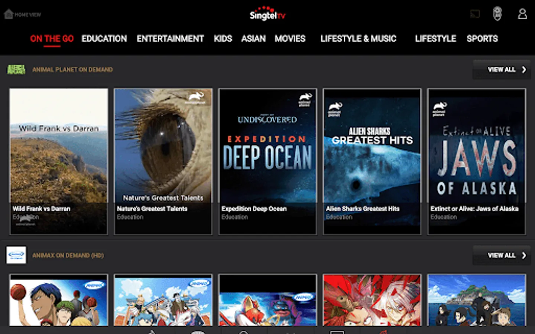535x334 pixels.
Task: Click the lower 'Nature's Greatest Talents' caption
Action: (152, 209)
